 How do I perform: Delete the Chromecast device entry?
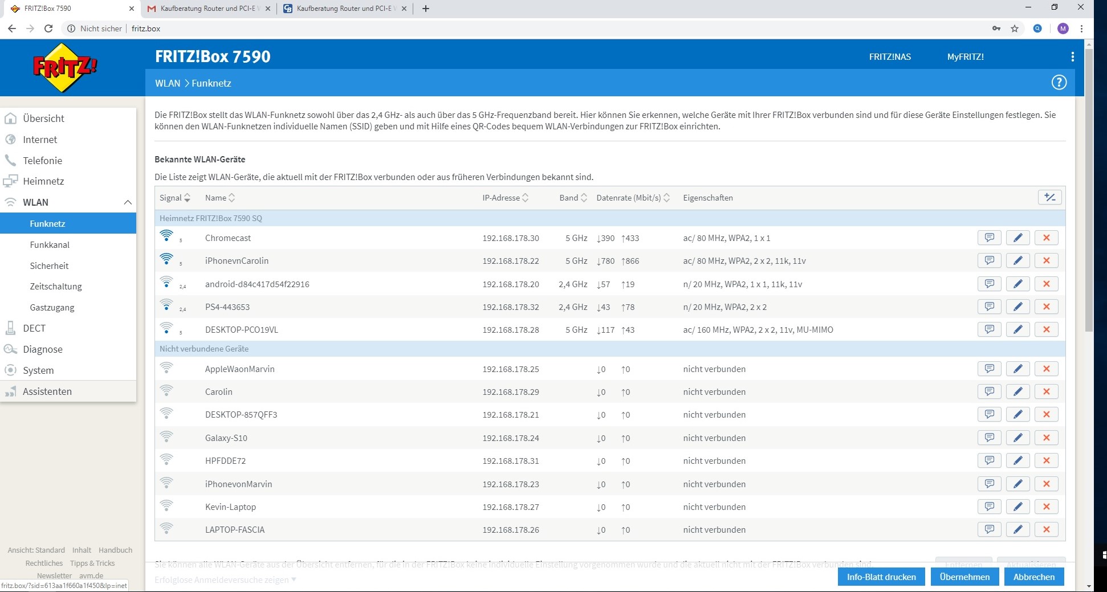1046,238
